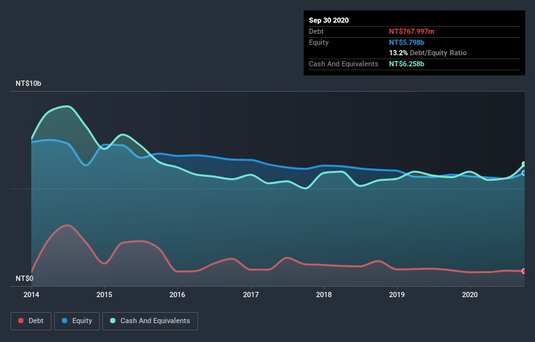Click the 2018 x-axis label
The height and width of the screenshot is (342, 535).
(324, 295)
